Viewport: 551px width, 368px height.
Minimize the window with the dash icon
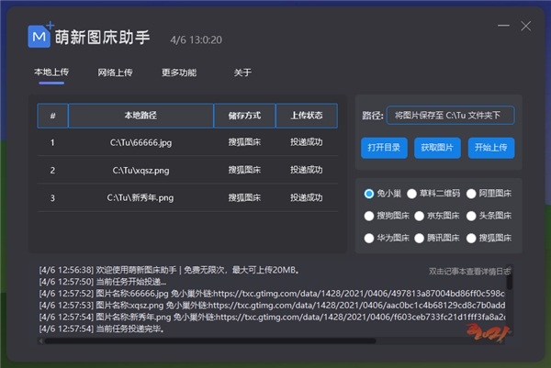click(503, 26)
